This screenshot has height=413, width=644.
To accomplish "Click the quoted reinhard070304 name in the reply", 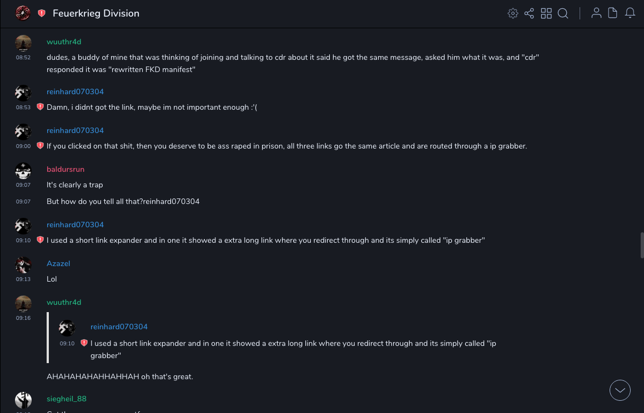I will (x=119, y=327).
